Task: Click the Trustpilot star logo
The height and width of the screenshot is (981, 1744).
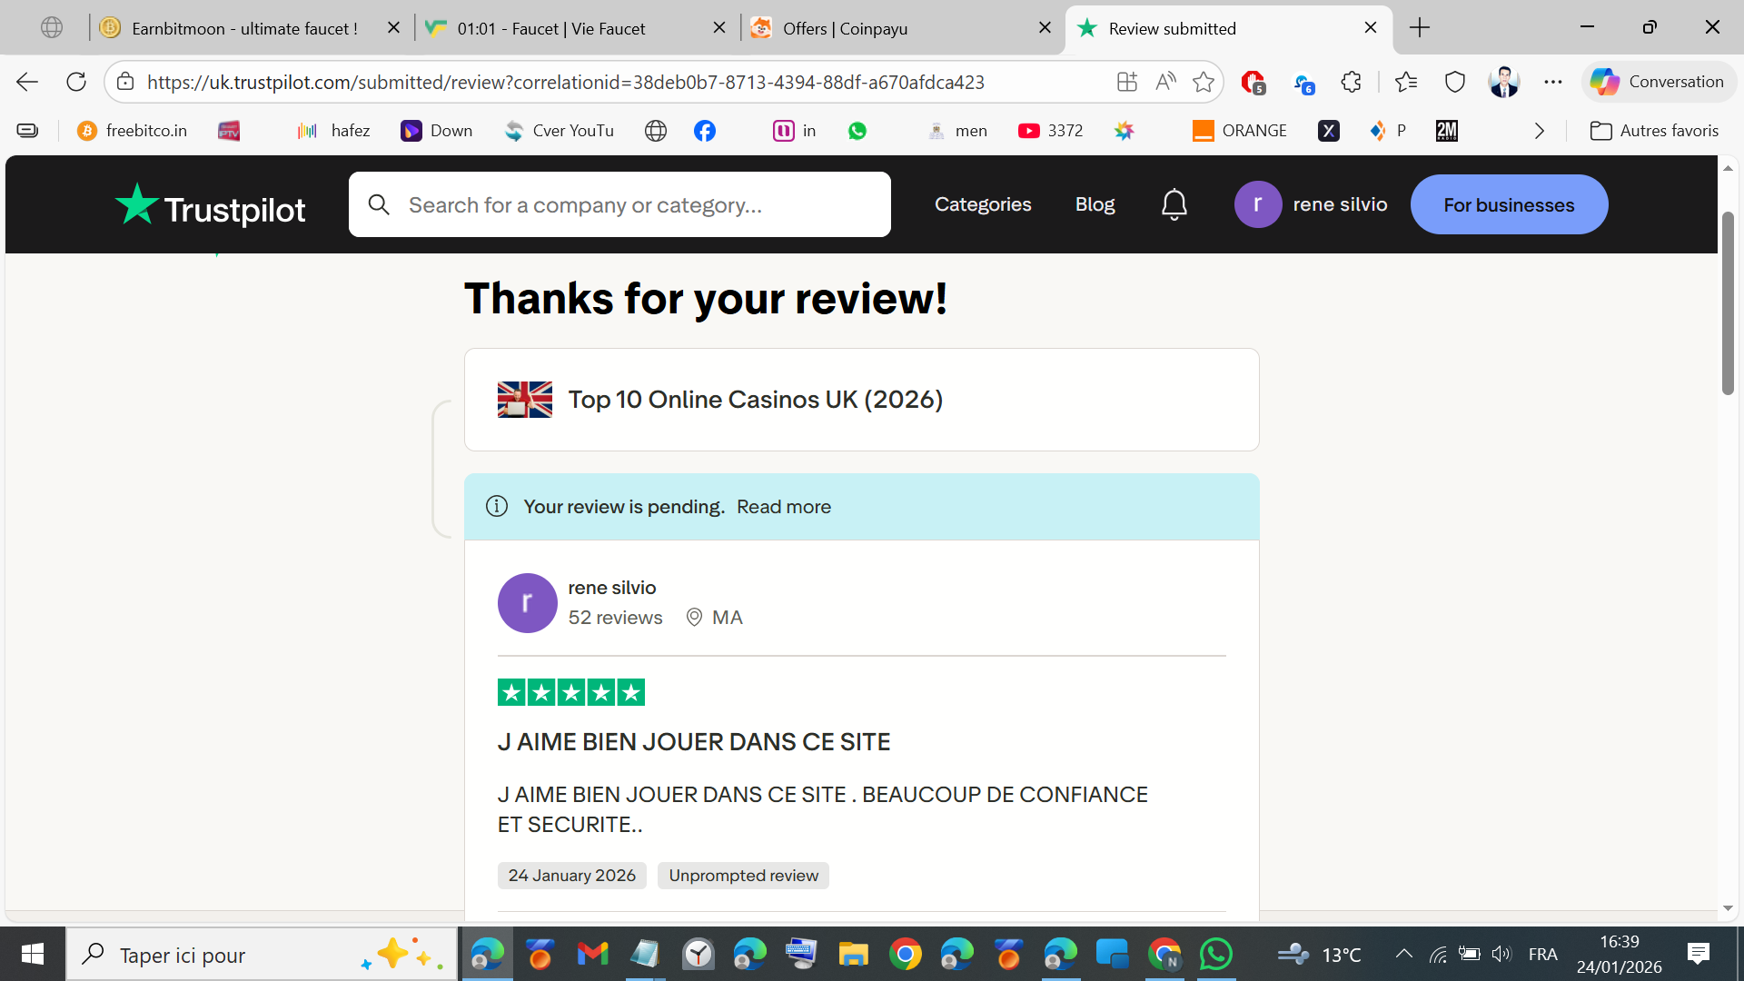Action: [137, 204]
